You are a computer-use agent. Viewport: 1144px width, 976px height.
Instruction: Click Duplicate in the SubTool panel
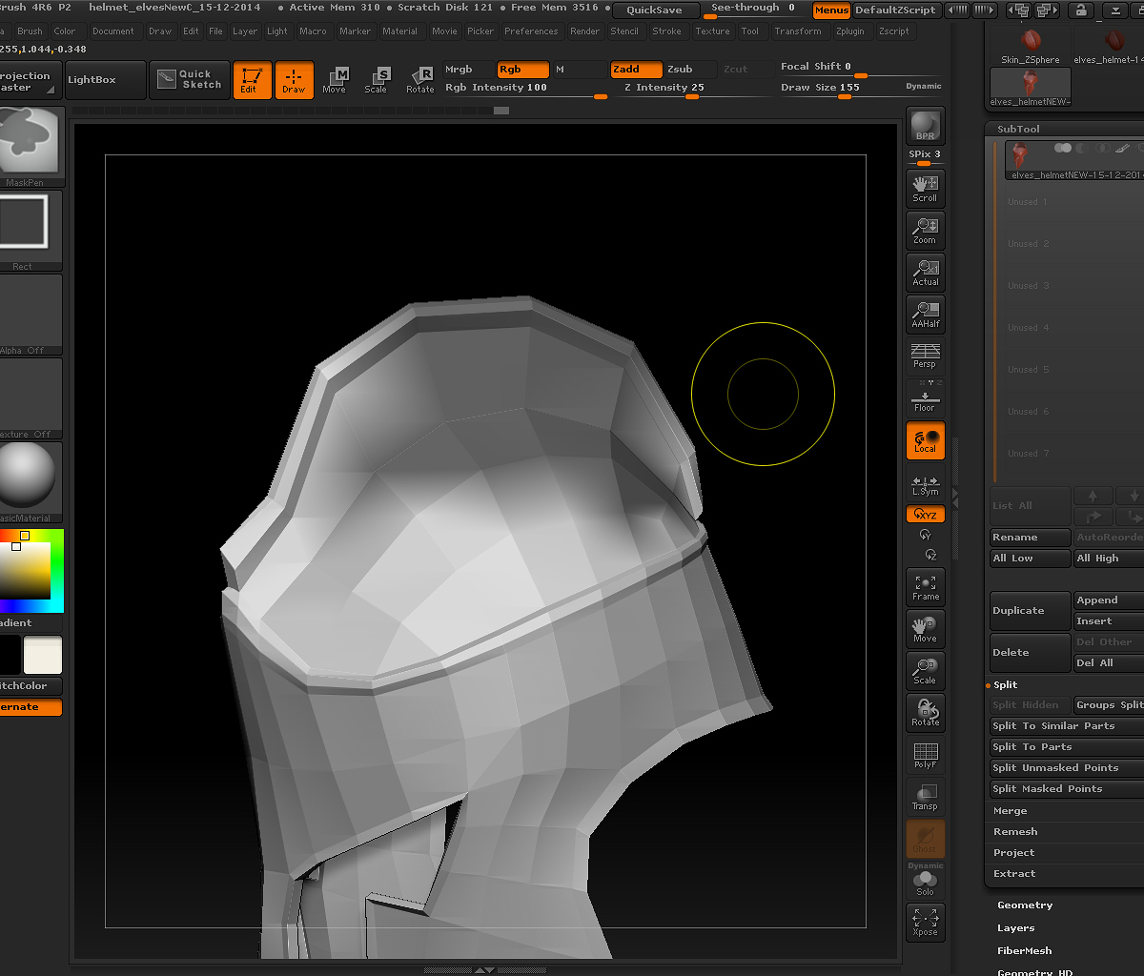click(1030, 611)
